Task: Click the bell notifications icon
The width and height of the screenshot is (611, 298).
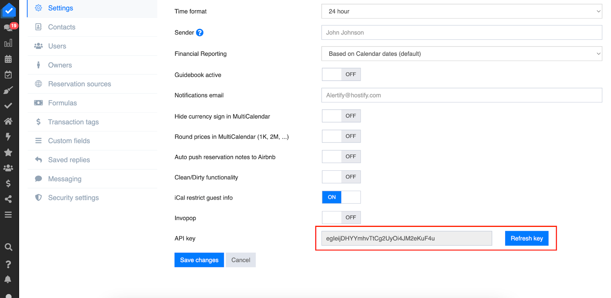Action: [8, 279]
